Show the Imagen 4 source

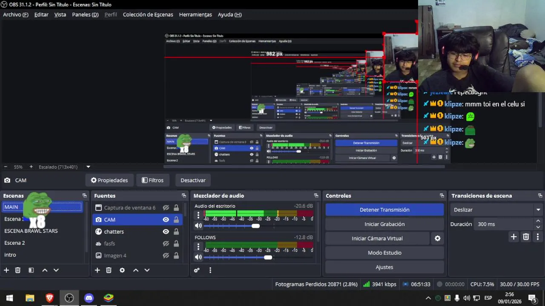[x=166, y=255]
